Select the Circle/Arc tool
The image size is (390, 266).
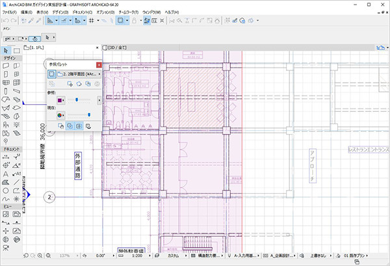tap(6, 191)
